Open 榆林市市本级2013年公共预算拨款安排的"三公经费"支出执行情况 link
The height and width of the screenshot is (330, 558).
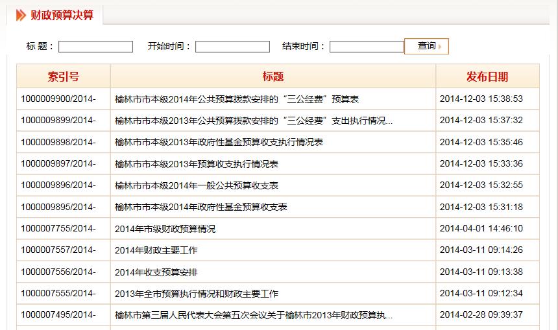254,121
